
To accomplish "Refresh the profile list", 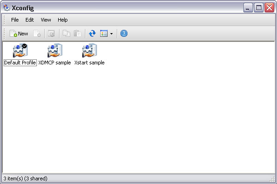I will pyautogui.click(x=92, y=34).
